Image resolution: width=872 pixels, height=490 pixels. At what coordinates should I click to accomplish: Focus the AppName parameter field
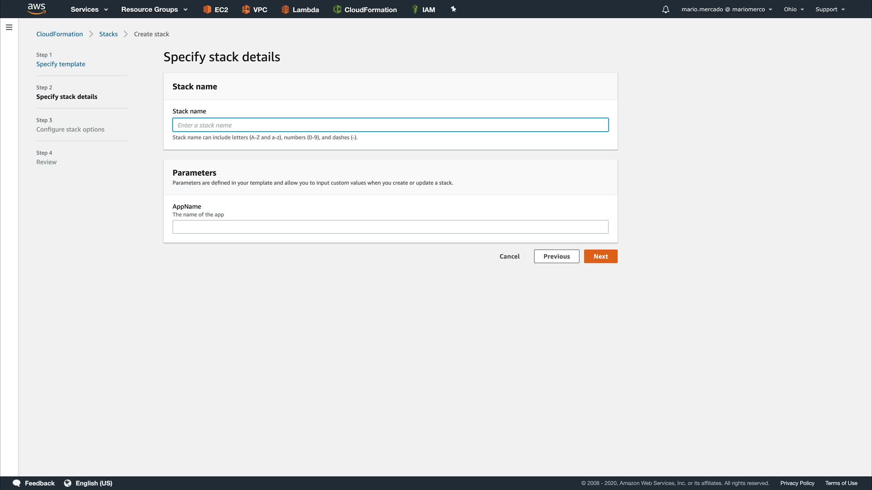click(x=390, y=227)
